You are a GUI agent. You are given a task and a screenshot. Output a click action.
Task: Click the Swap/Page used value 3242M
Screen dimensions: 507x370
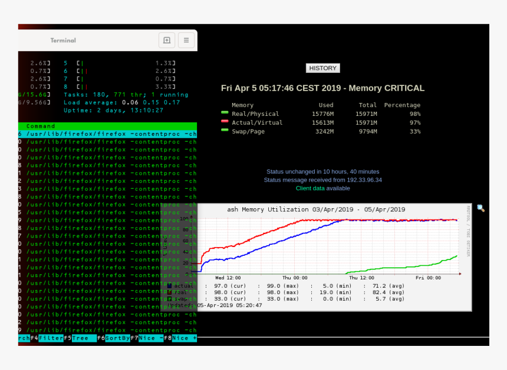click(324, 131)
